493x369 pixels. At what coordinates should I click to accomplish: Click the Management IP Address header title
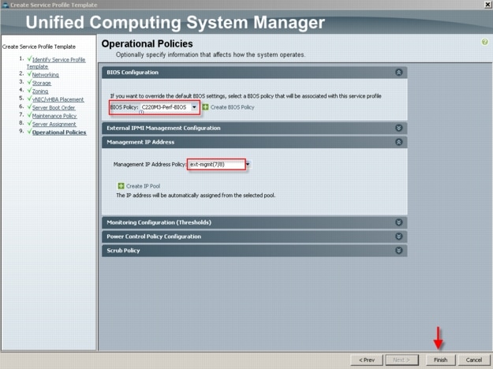[x=140, y=142]
